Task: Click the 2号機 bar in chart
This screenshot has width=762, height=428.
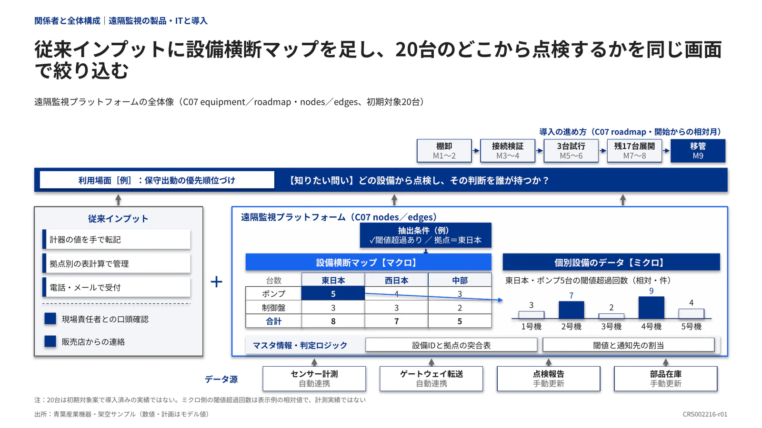Action: pyautogui.click(x=571, y=310)
